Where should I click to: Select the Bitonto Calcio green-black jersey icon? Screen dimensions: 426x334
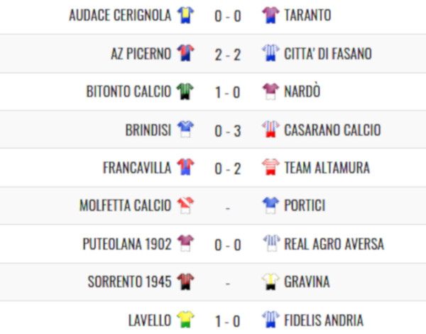coord(185,92)
